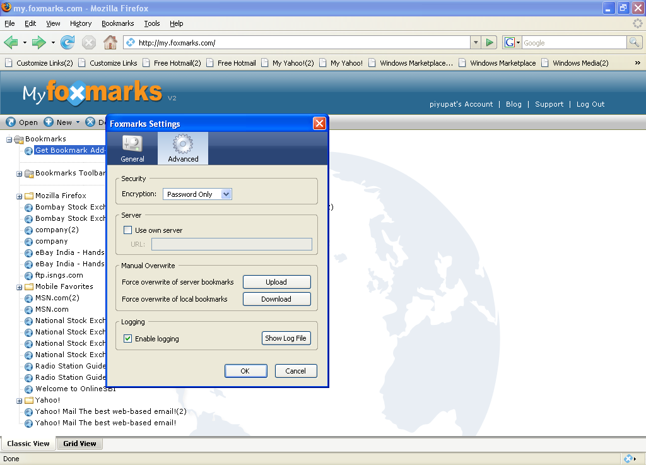The width and height of the screenshot is (646, 465).
Task: Click the Yahoo! folder icon
Action: point(29,401)
